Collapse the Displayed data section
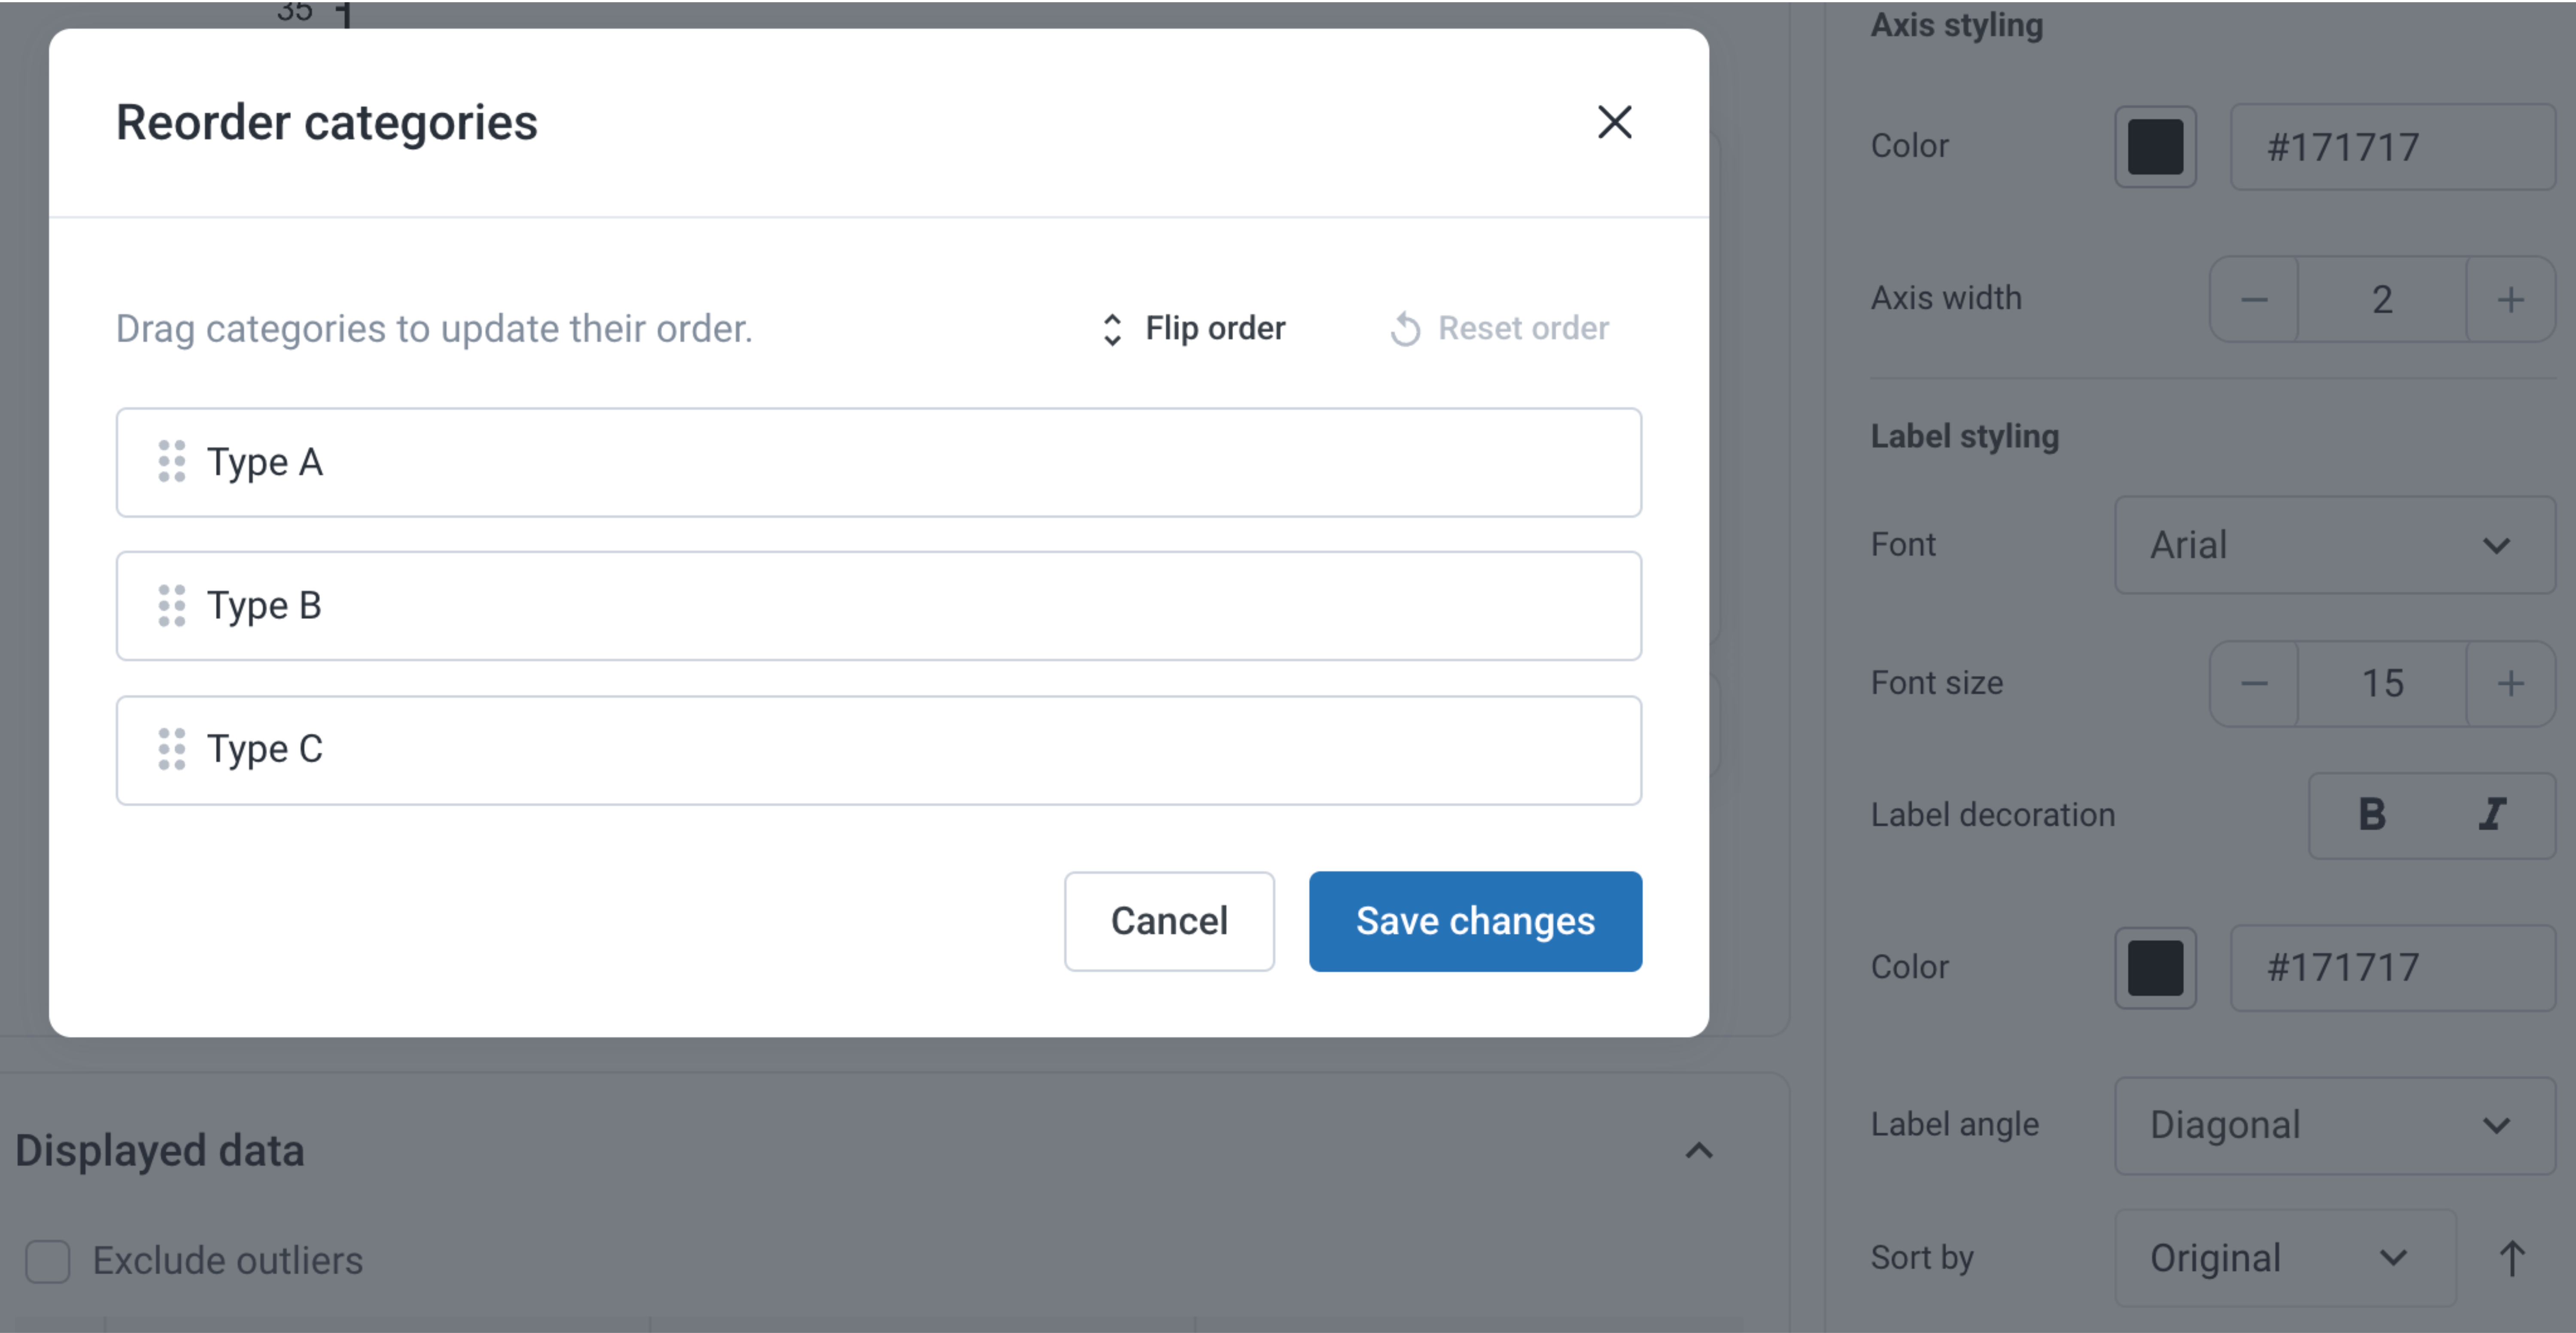Screen dimensions: 2576x1333 (1699, 1151)
